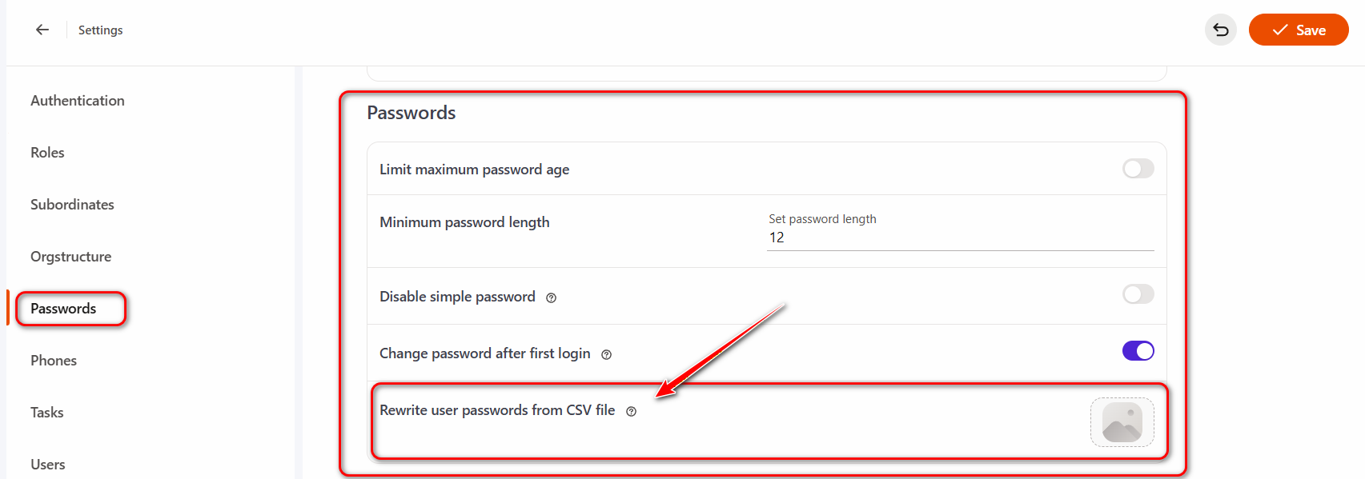
Task: Select the Passwords sidebar item
Action: click(63, 309)
